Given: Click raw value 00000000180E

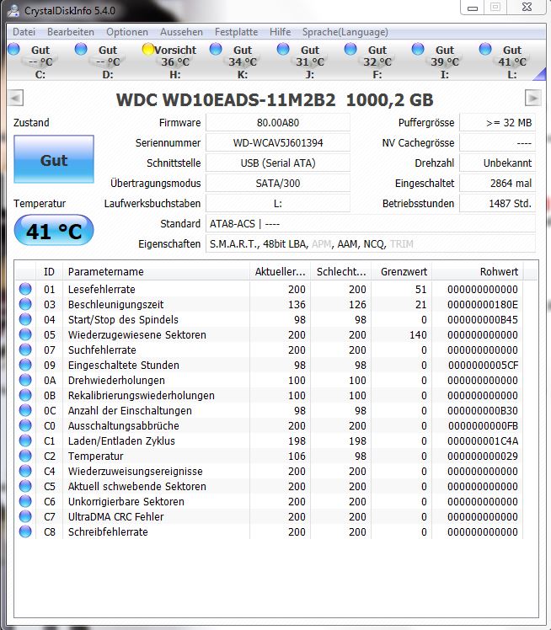Looking at the screenshot, I should (482, 305).
